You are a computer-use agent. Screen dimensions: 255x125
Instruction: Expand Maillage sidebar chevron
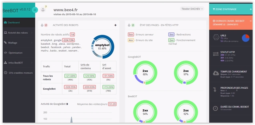pos(32,43)
